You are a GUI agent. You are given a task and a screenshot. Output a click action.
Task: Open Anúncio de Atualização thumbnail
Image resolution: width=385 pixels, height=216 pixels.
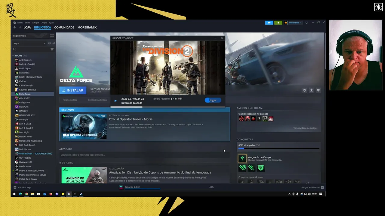84,175
